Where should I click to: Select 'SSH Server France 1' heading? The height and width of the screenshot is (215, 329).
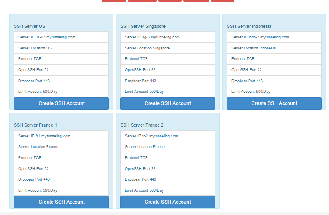pyautogui.click(x=36, y=125)
